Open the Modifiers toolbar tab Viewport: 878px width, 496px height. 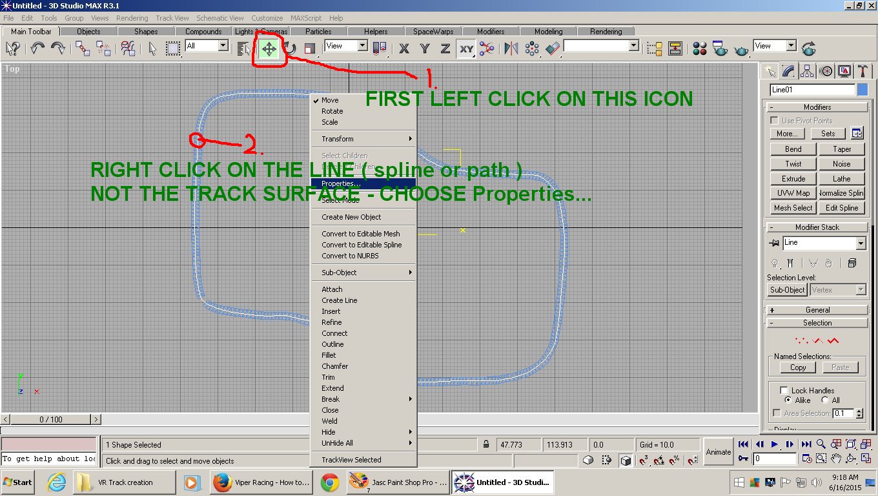491,31
